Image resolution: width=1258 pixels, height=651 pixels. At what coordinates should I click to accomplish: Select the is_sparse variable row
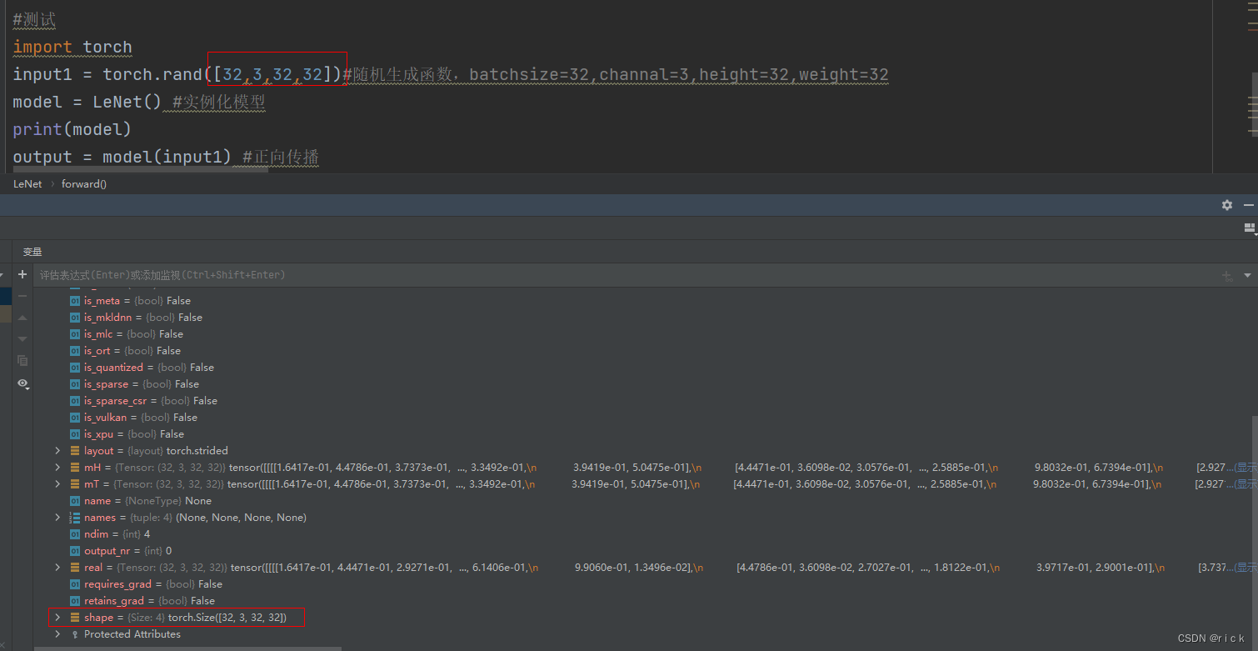(x=134, y=384)
